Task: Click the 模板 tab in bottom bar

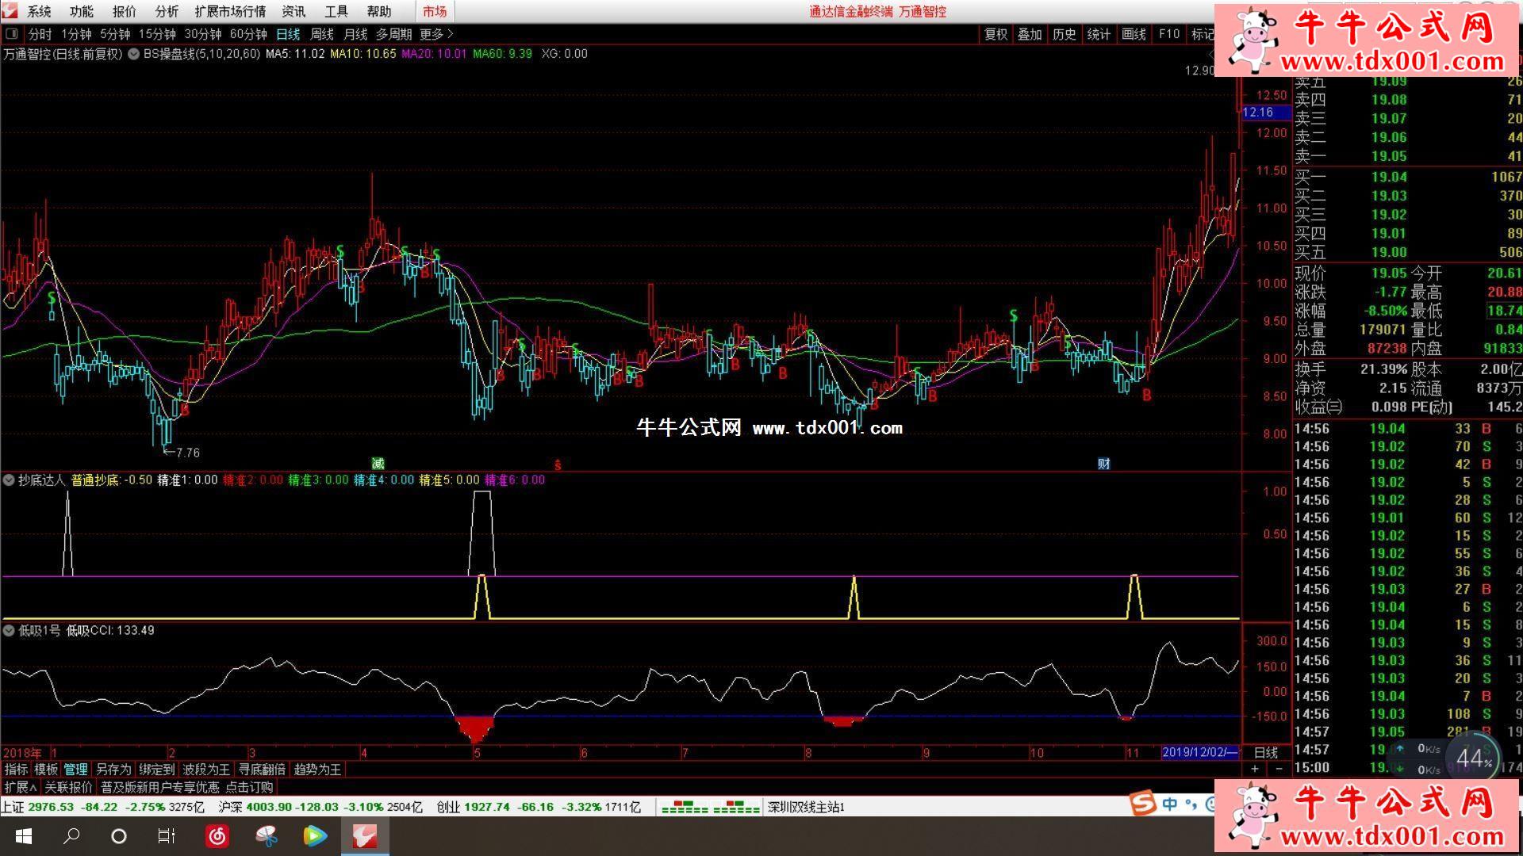Action: pyautogui.click(x=46, y=770)
